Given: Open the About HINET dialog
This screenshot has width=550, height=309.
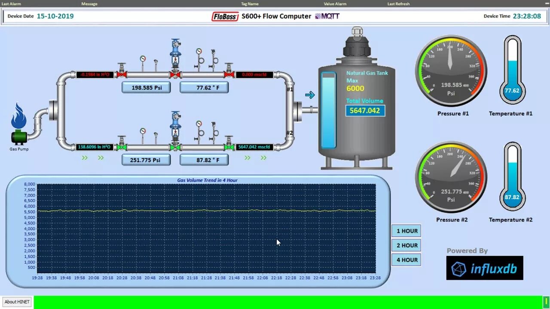Looking at the screenshot, I should (16, 301).
